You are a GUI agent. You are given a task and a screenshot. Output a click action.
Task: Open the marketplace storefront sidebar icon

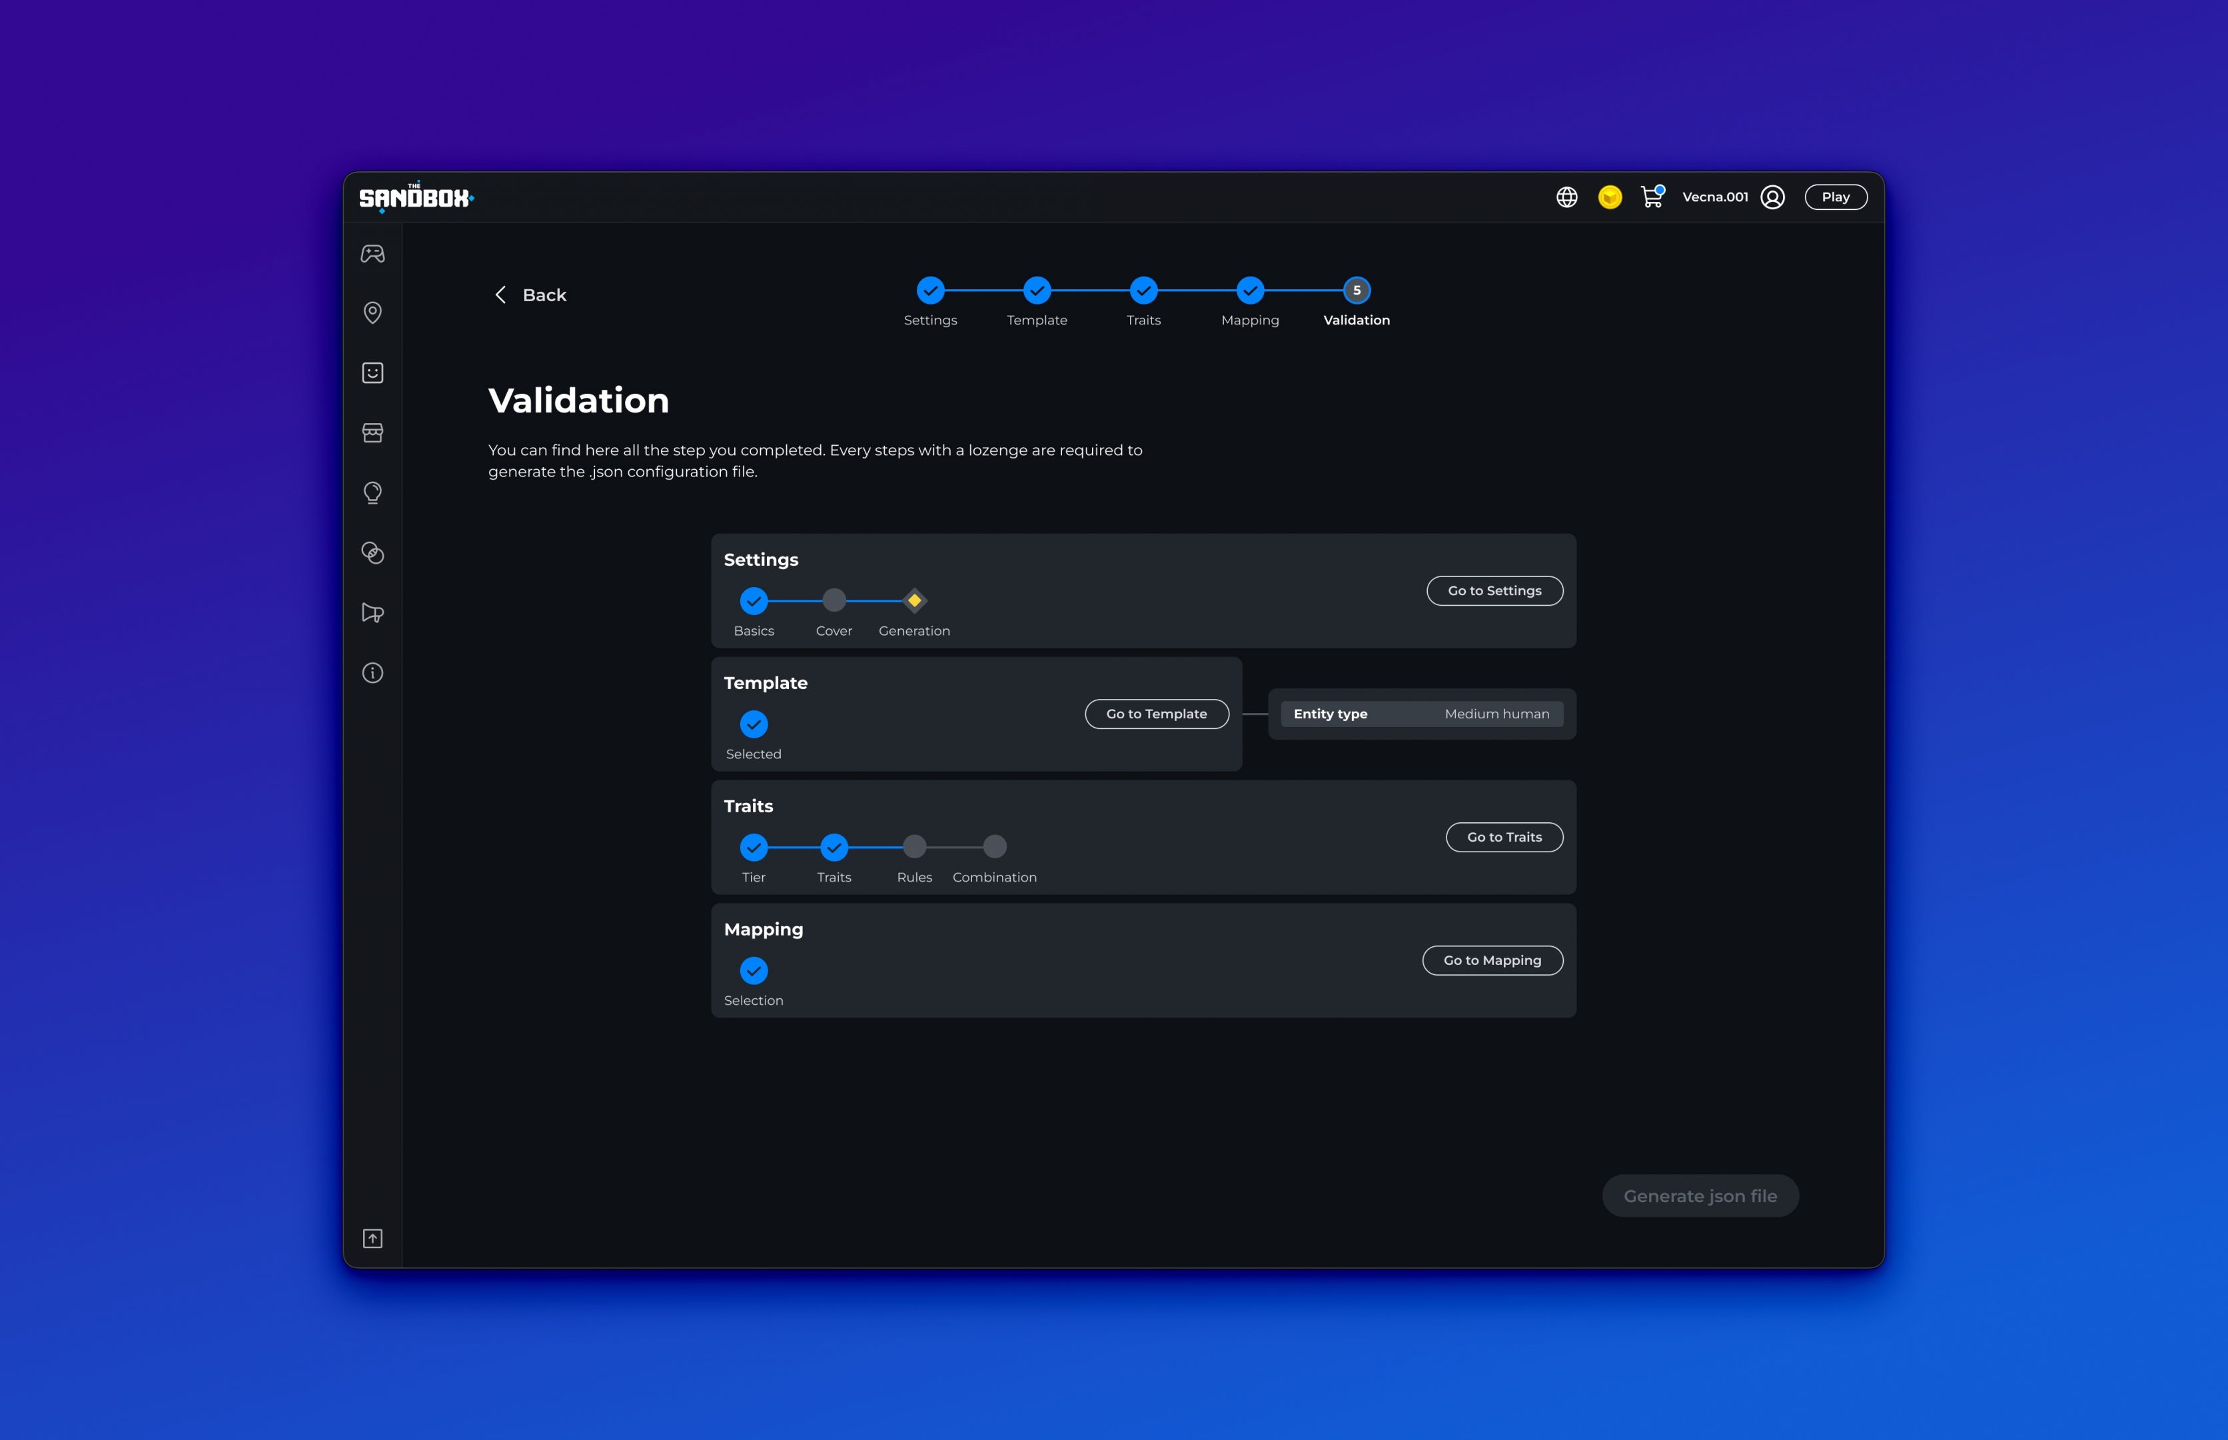(372, 432)
